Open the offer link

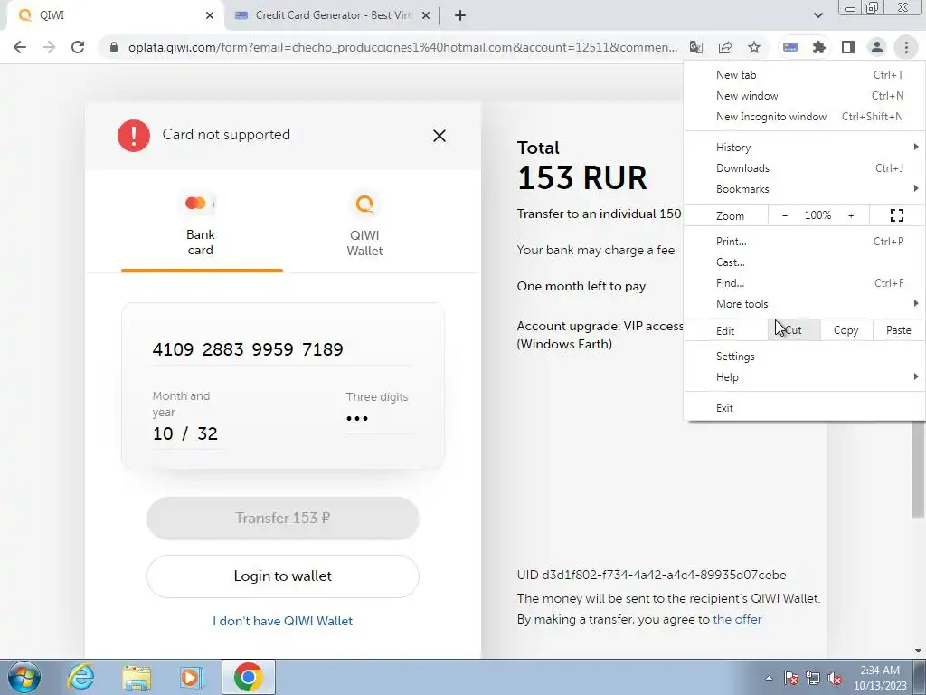pyautogui.click(x=737, y=619)
